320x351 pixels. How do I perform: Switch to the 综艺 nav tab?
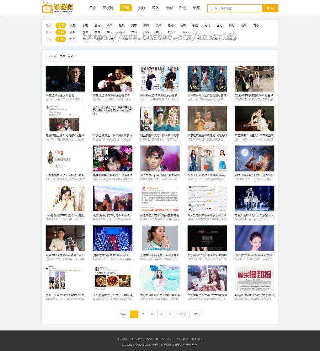coord(155,8)
